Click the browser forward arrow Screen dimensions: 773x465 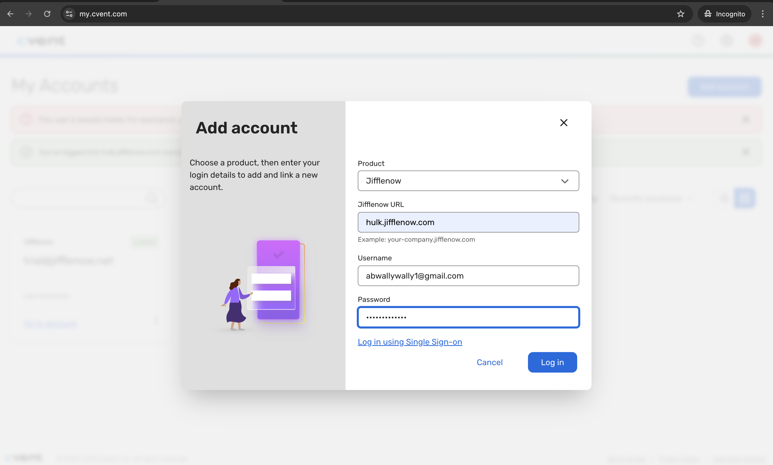click(x=28, y=14)
